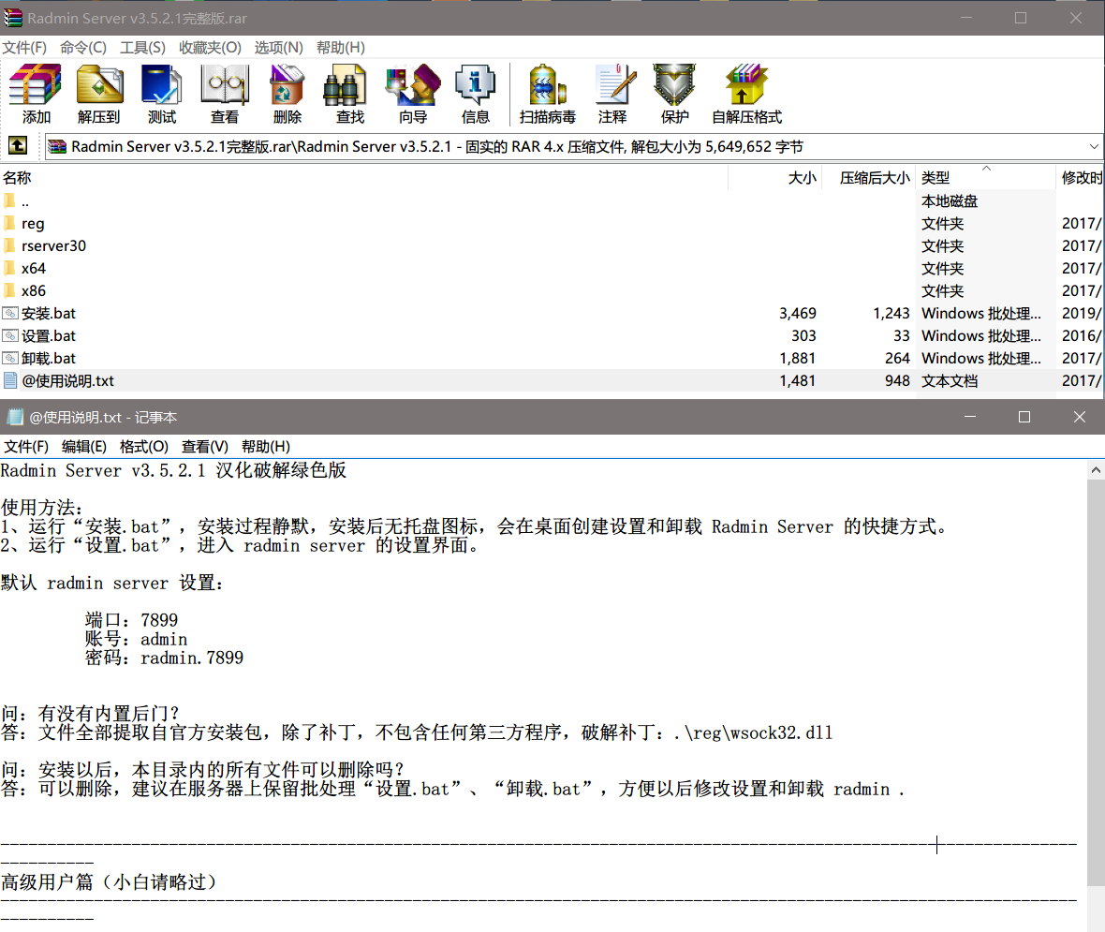Click the 保护 (Protect) shield icon
This screenshot has width=1105, height=932.
tap(674, 84)
